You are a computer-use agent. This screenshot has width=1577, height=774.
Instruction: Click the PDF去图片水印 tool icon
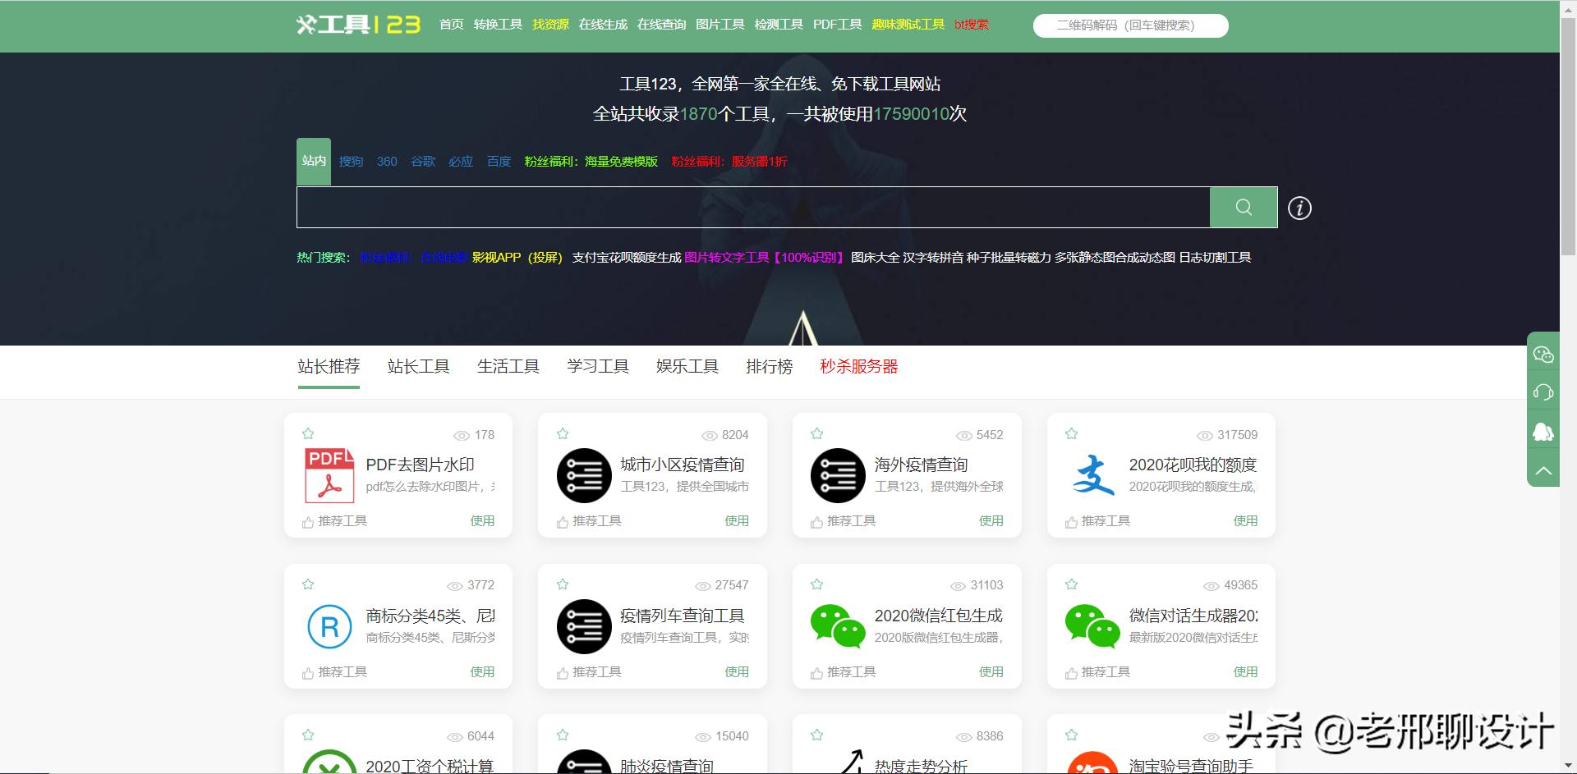[x=327, y=474]
